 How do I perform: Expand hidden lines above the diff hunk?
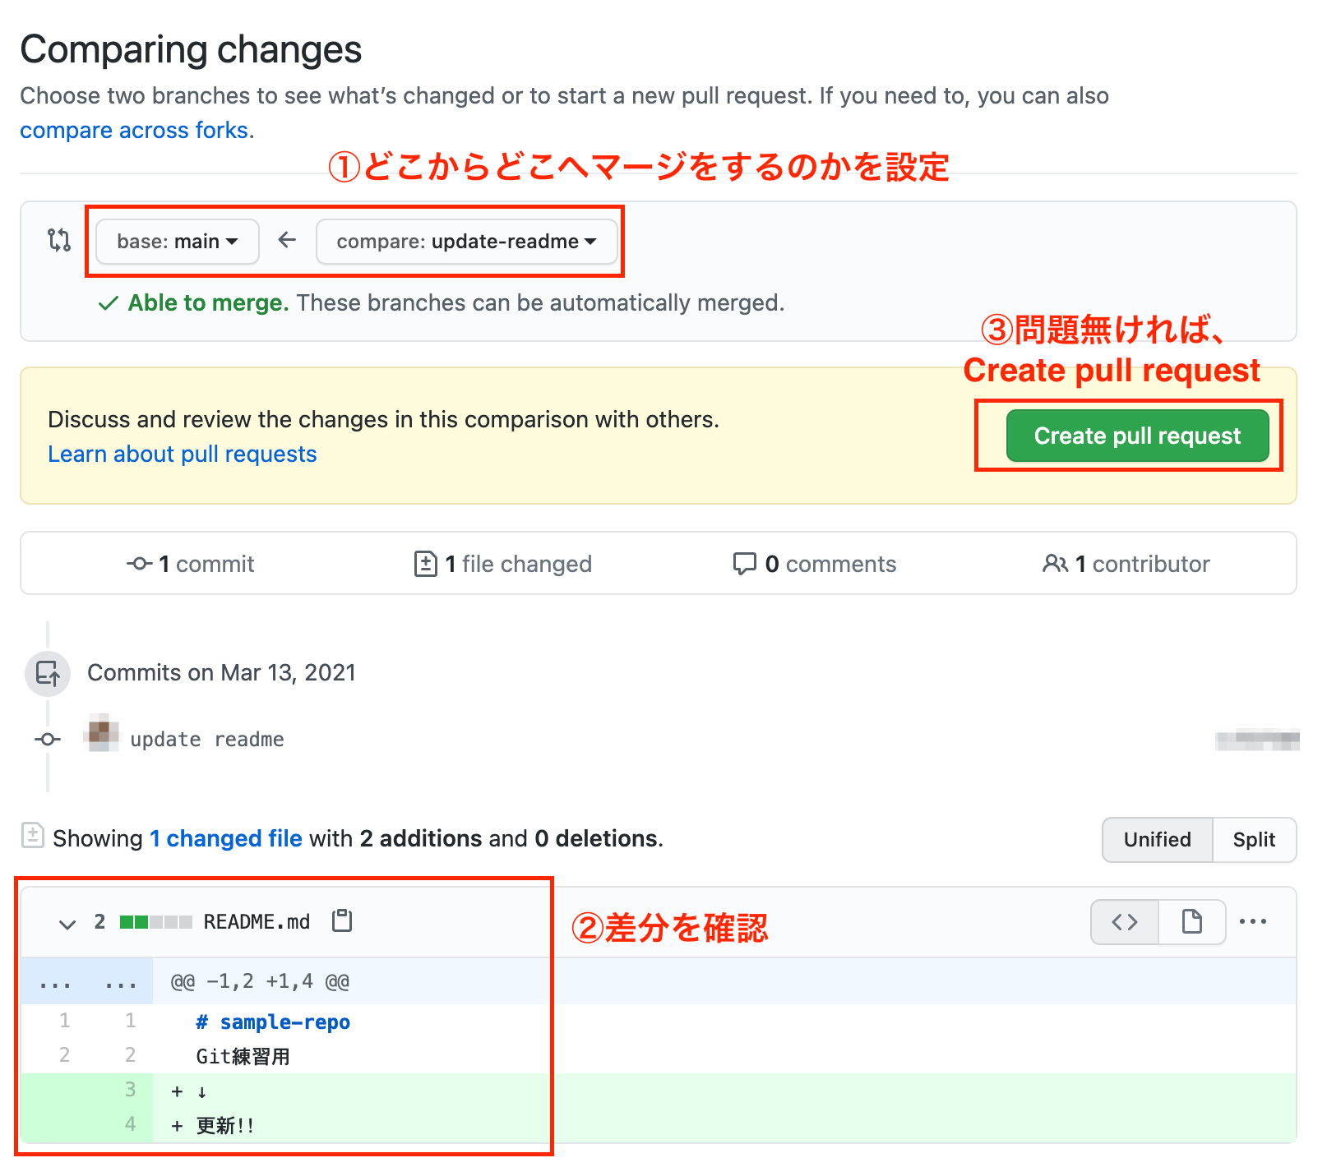click(x=86, y=981)
